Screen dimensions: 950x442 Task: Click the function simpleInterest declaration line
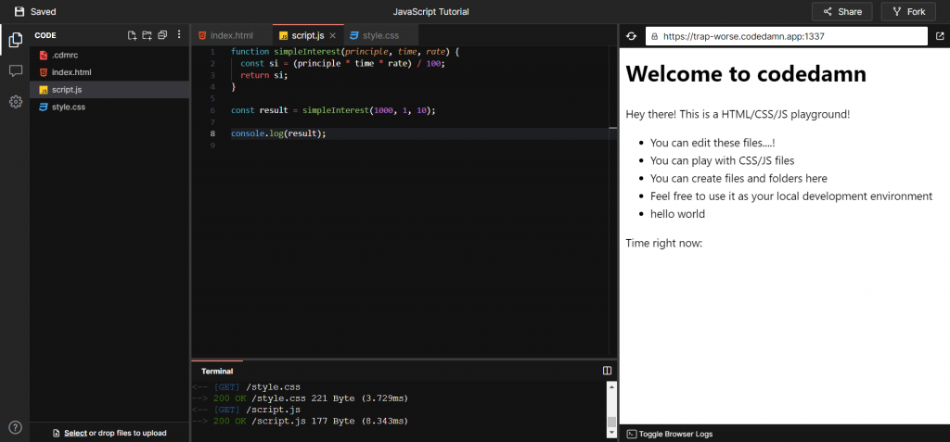pos(345,52)
